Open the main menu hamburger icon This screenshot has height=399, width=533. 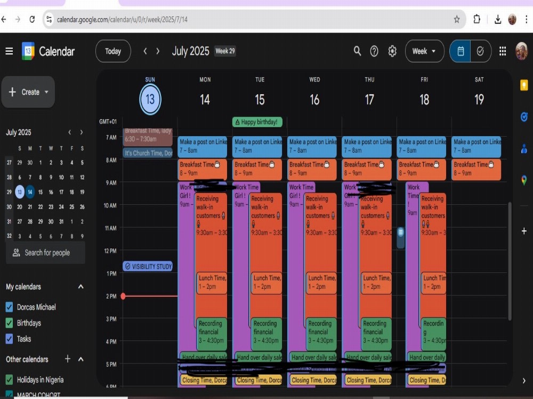[x=9, y=51]
